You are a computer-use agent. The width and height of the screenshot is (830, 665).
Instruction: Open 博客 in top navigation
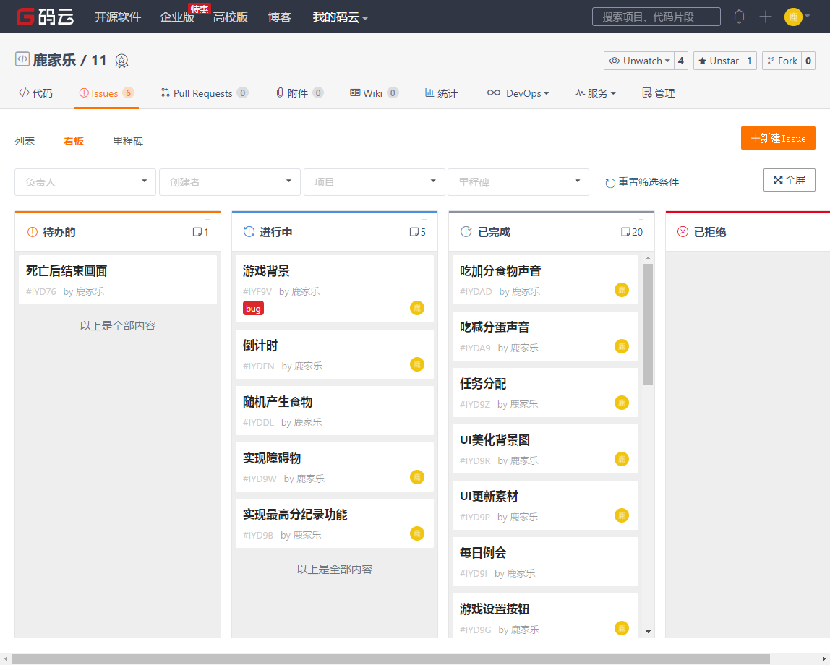click(279, 17)
